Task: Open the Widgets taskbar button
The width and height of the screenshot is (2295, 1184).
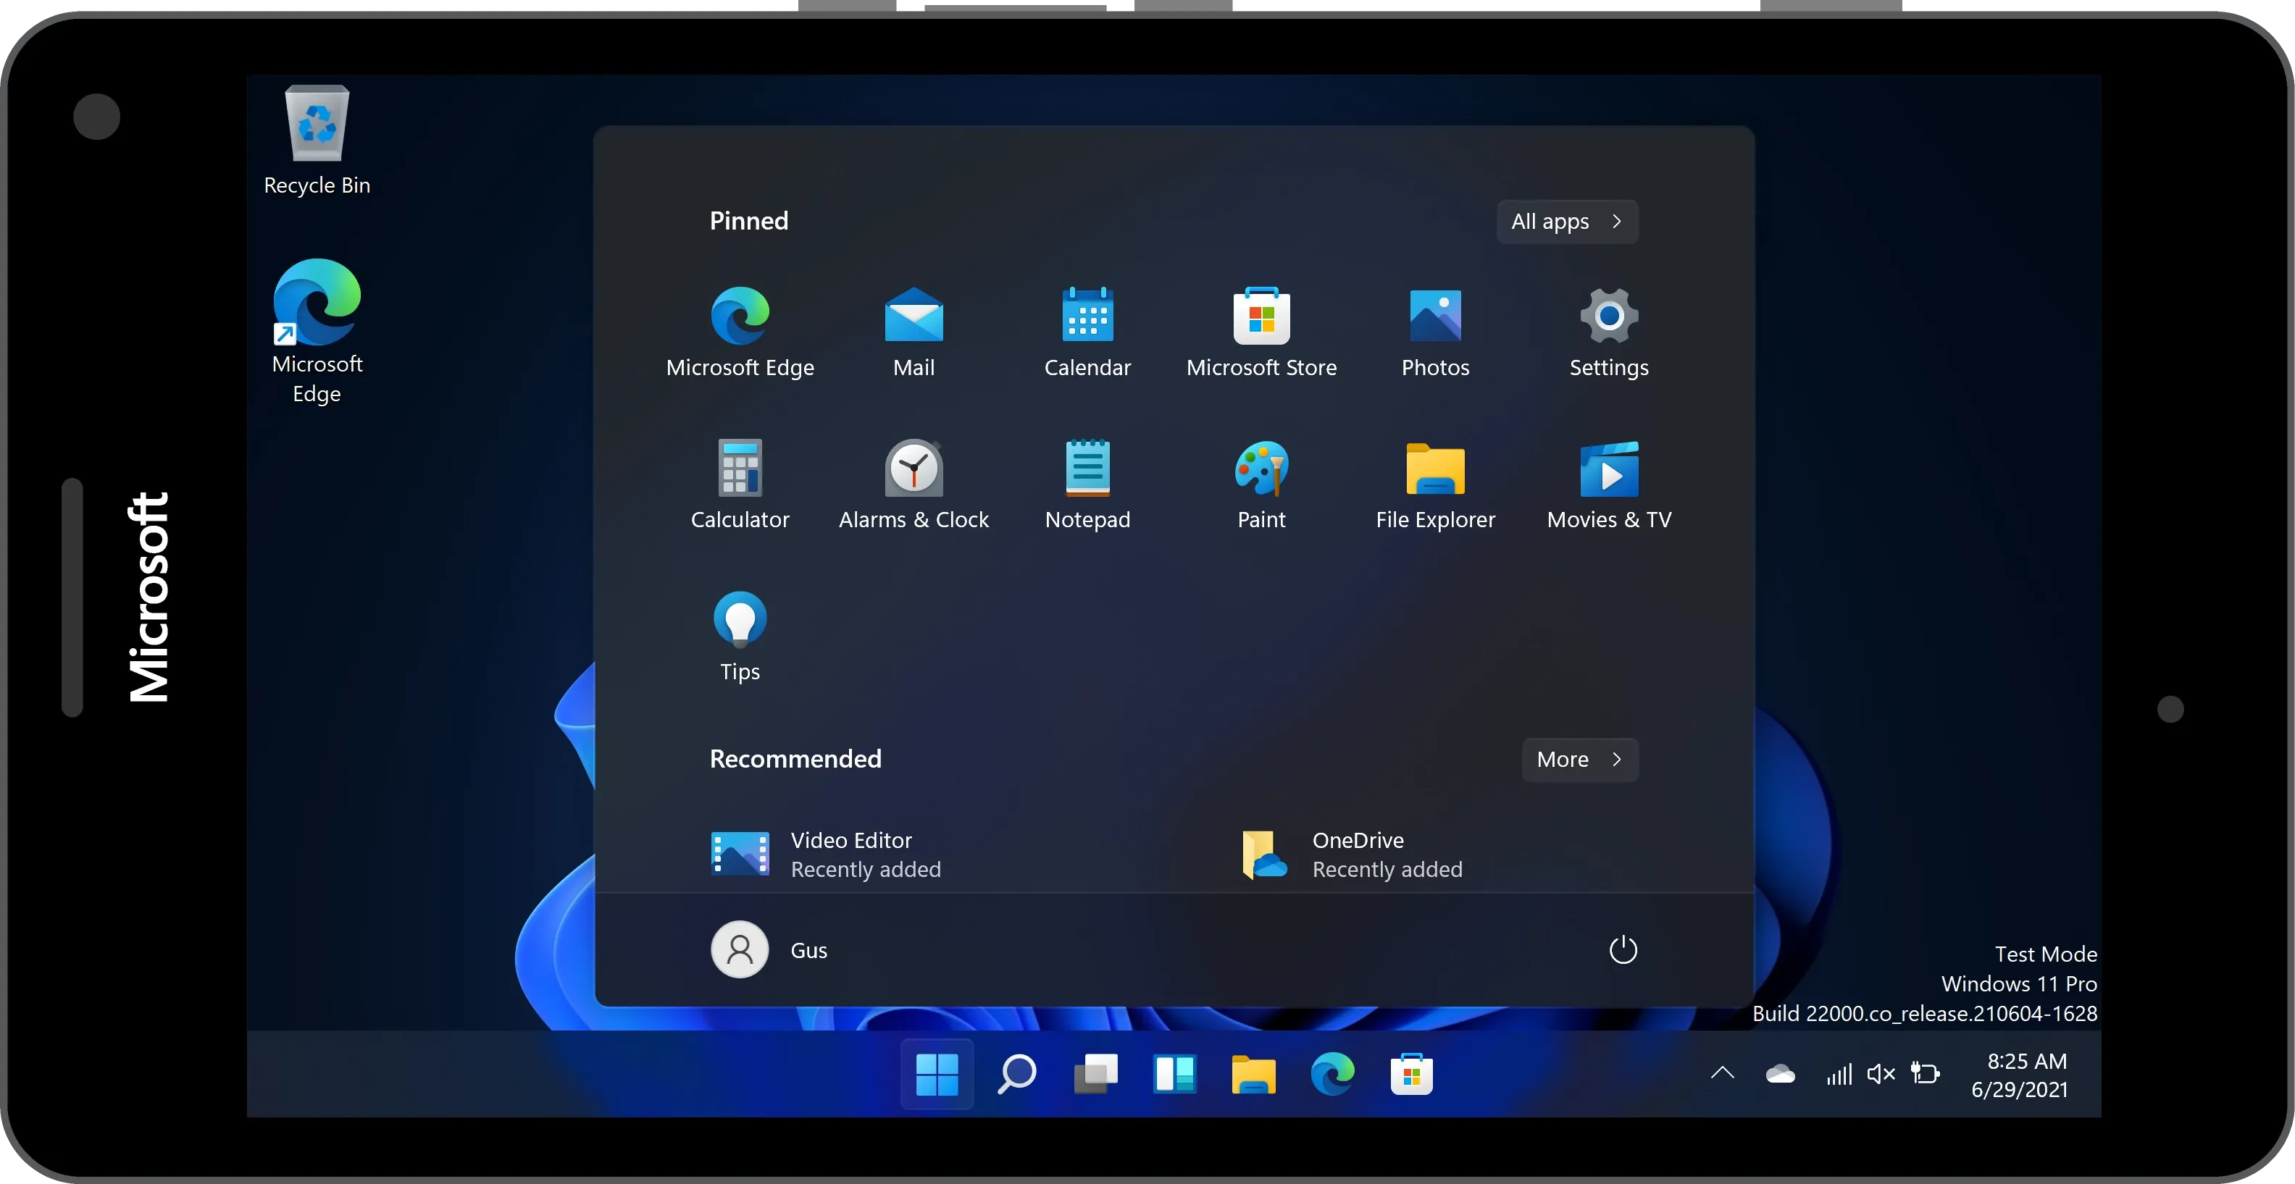Action: [x=1174, y=1075]
